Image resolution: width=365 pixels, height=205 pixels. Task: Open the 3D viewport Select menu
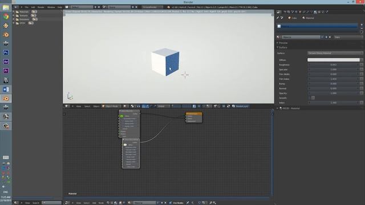click(x=87, y=106)
